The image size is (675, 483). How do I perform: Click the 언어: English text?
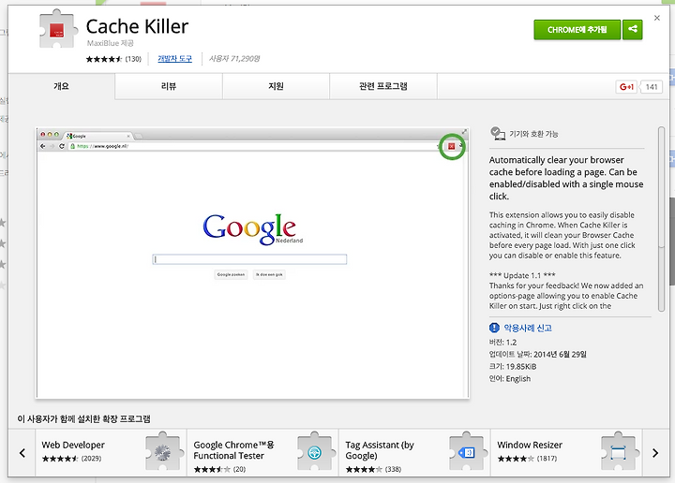pyautogui.click(x=510, y=378)
